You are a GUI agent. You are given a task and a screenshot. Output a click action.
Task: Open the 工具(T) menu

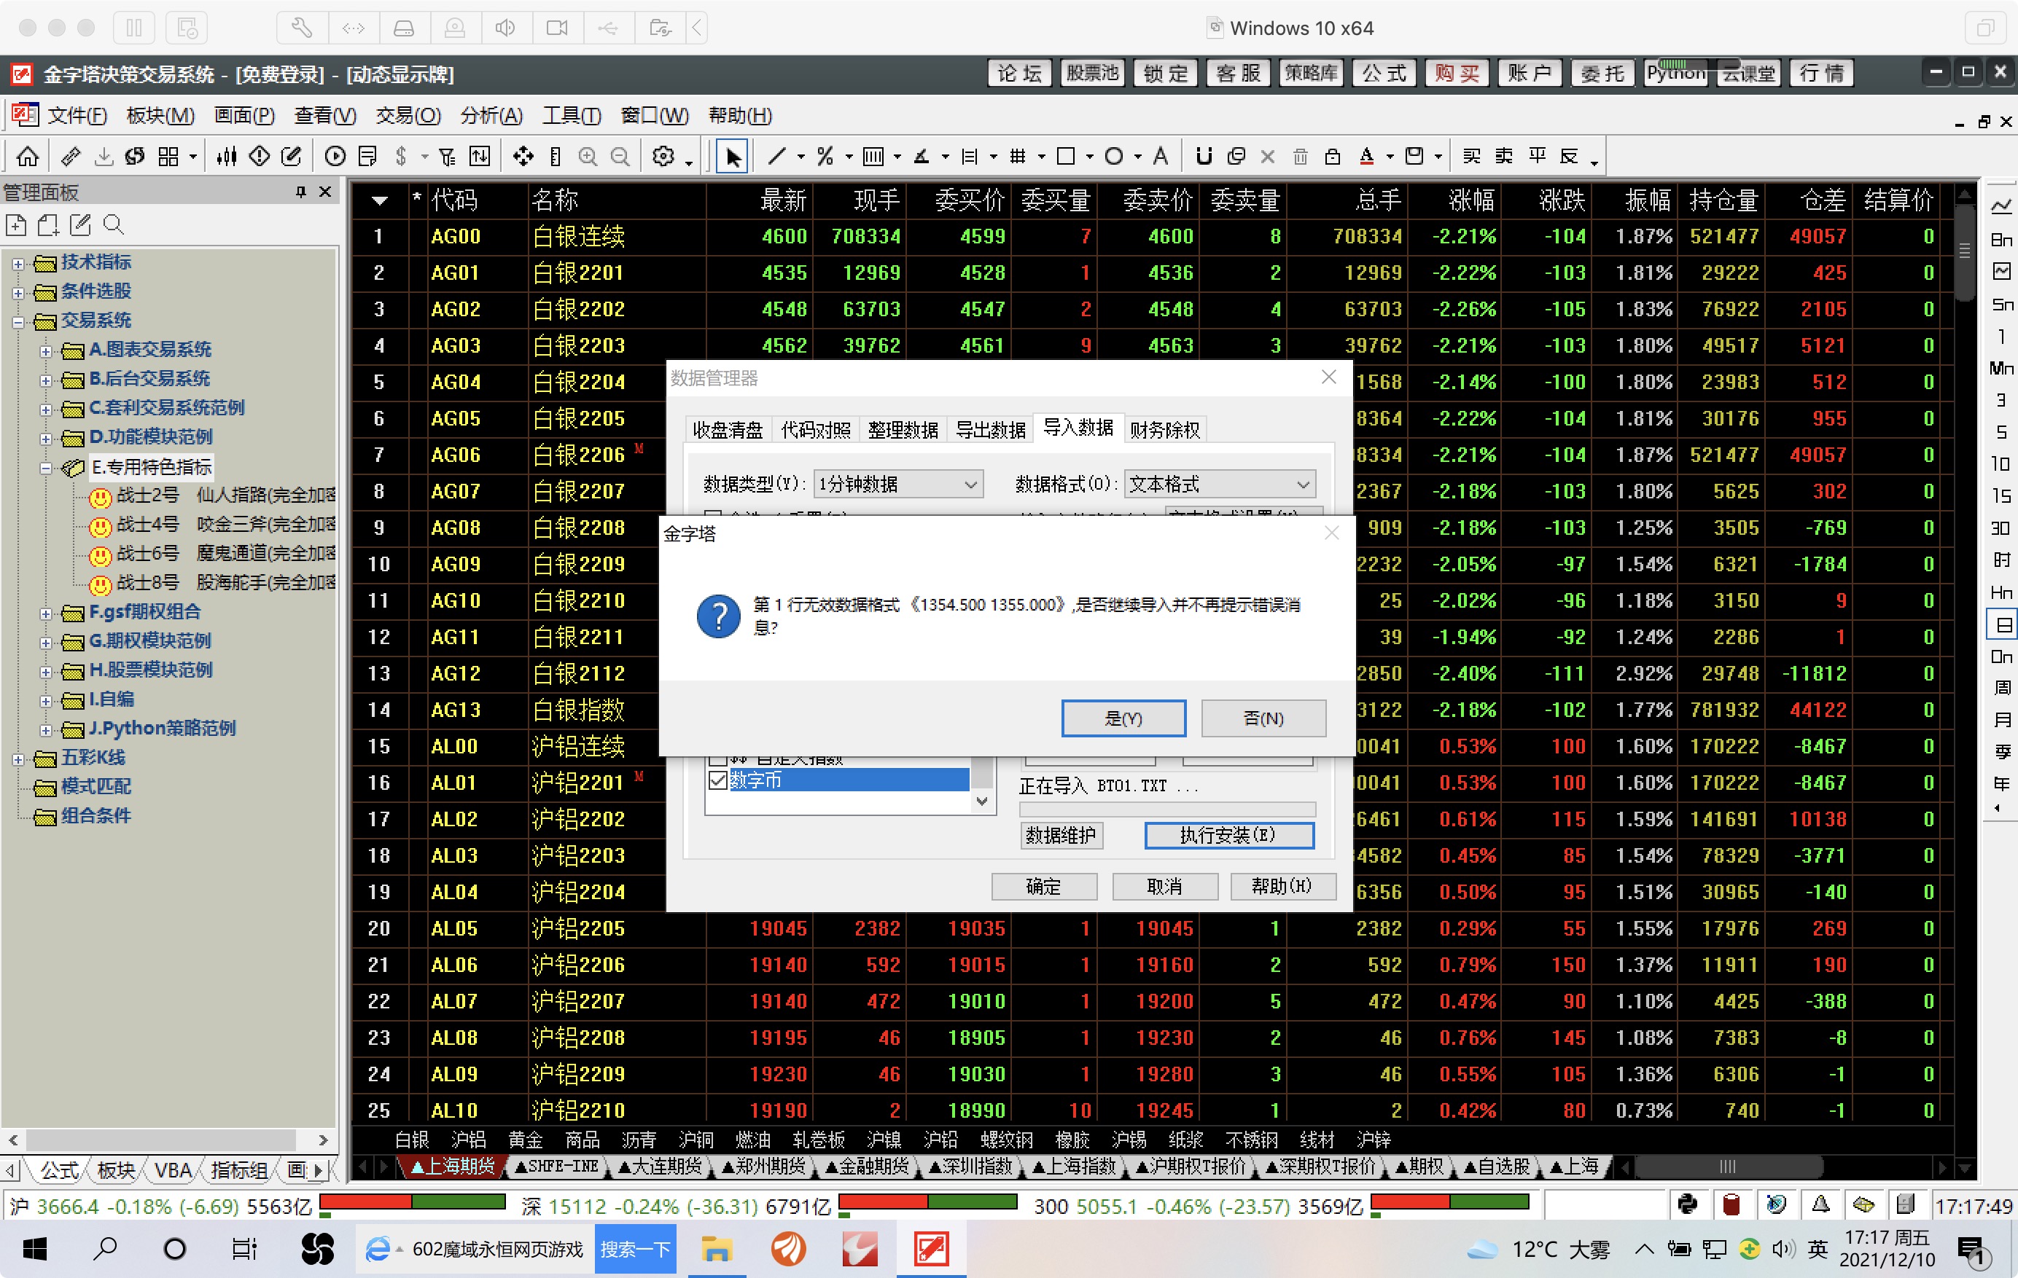point(572,116)
